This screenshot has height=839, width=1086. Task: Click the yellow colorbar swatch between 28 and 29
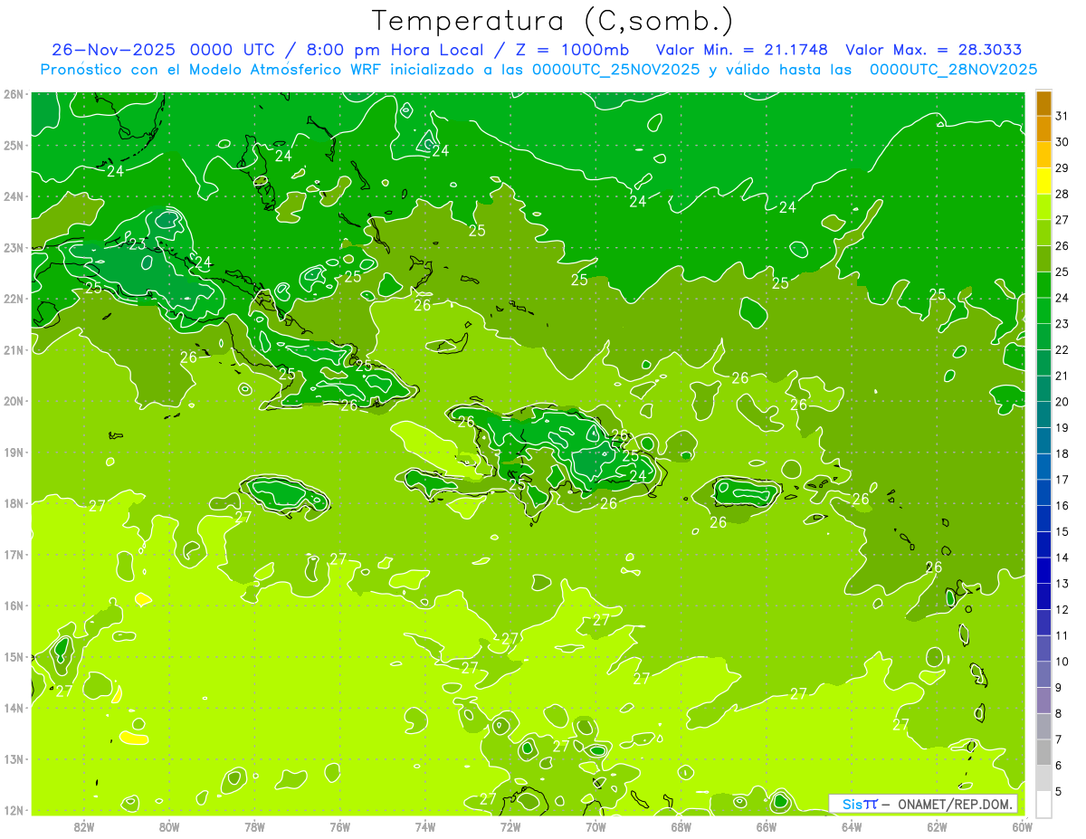[x=1044, y=181]
